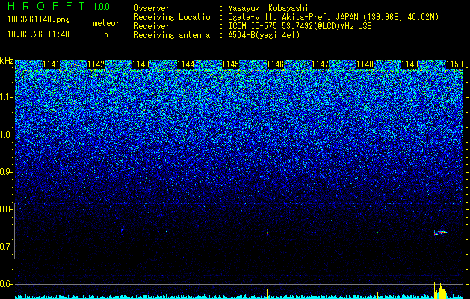Viewport: 470px width, 299px height.
Task: Click the kHz axis unit label
Action: pyautogui.click(x=7, y=61)
